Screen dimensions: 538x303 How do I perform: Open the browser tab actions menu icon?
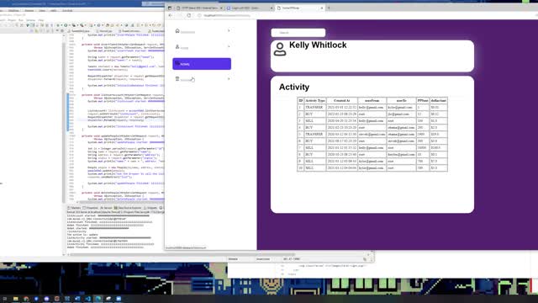pos(170,8)
